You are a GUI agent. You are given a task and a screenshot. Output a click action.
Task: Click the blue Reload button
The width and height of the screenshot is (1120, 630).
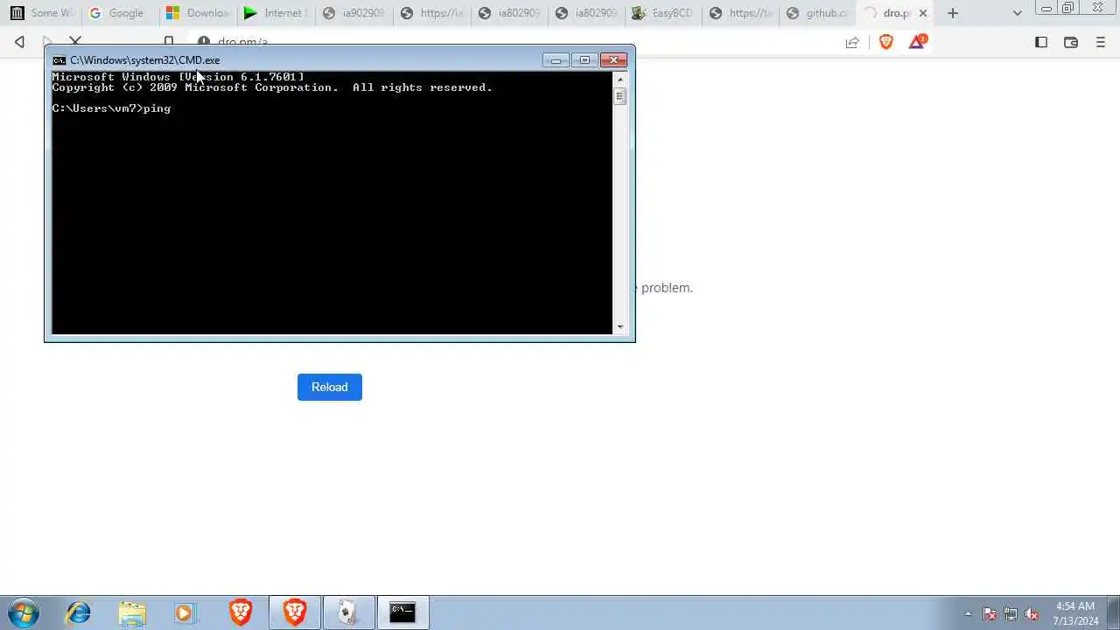pos(330,387)
